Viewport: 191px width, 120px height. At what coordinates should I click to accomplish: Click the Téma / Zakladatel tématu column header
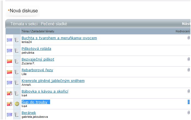coord(38,31)
